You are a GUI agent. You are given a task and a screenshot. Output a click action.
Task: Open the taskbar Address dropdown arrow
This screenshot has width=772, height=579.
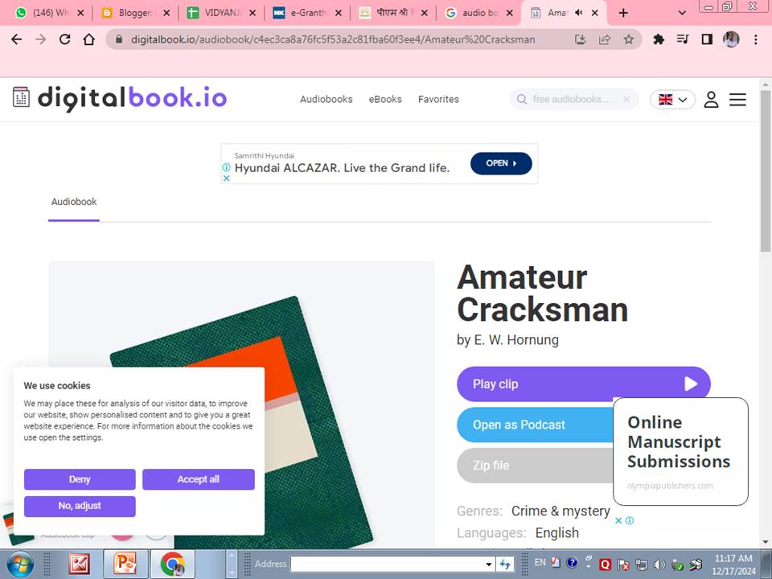click(x=488, y=564)
